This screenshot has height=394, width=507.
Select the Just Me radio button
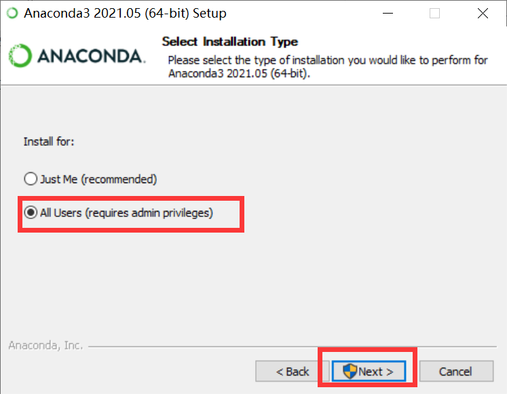(31, 178)
